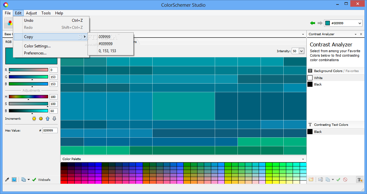Image resolution: width=367 pixels, height=194 pixels.
Task: Open the Intensity 50 dropdown
Action: 302,51
